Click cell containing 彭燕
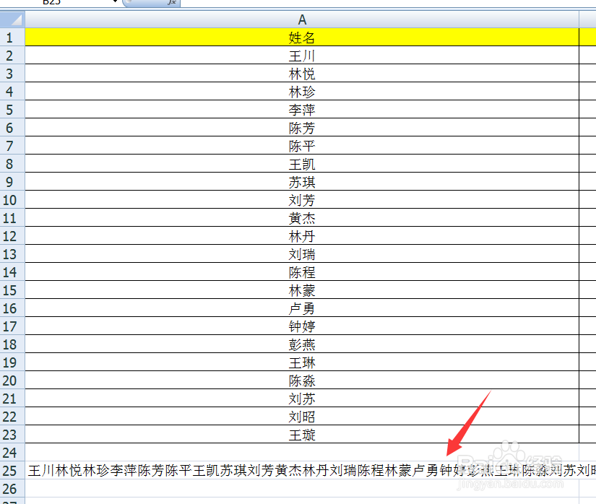Screen dimensions: 596x504 pos(302,344)
